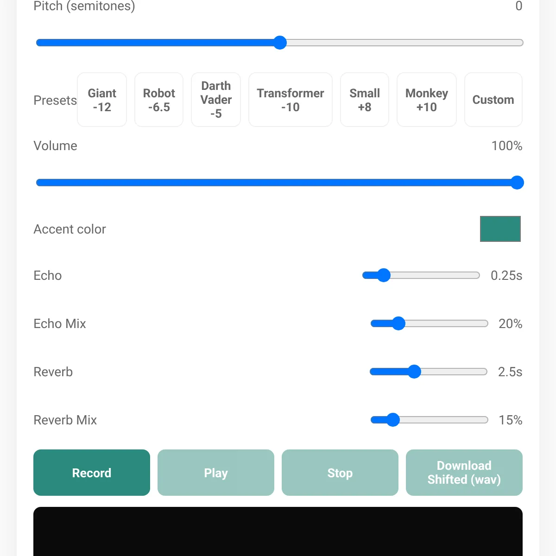Choose the Darth Vader -5 preset

pyautogui.click(x=216, y=100)
